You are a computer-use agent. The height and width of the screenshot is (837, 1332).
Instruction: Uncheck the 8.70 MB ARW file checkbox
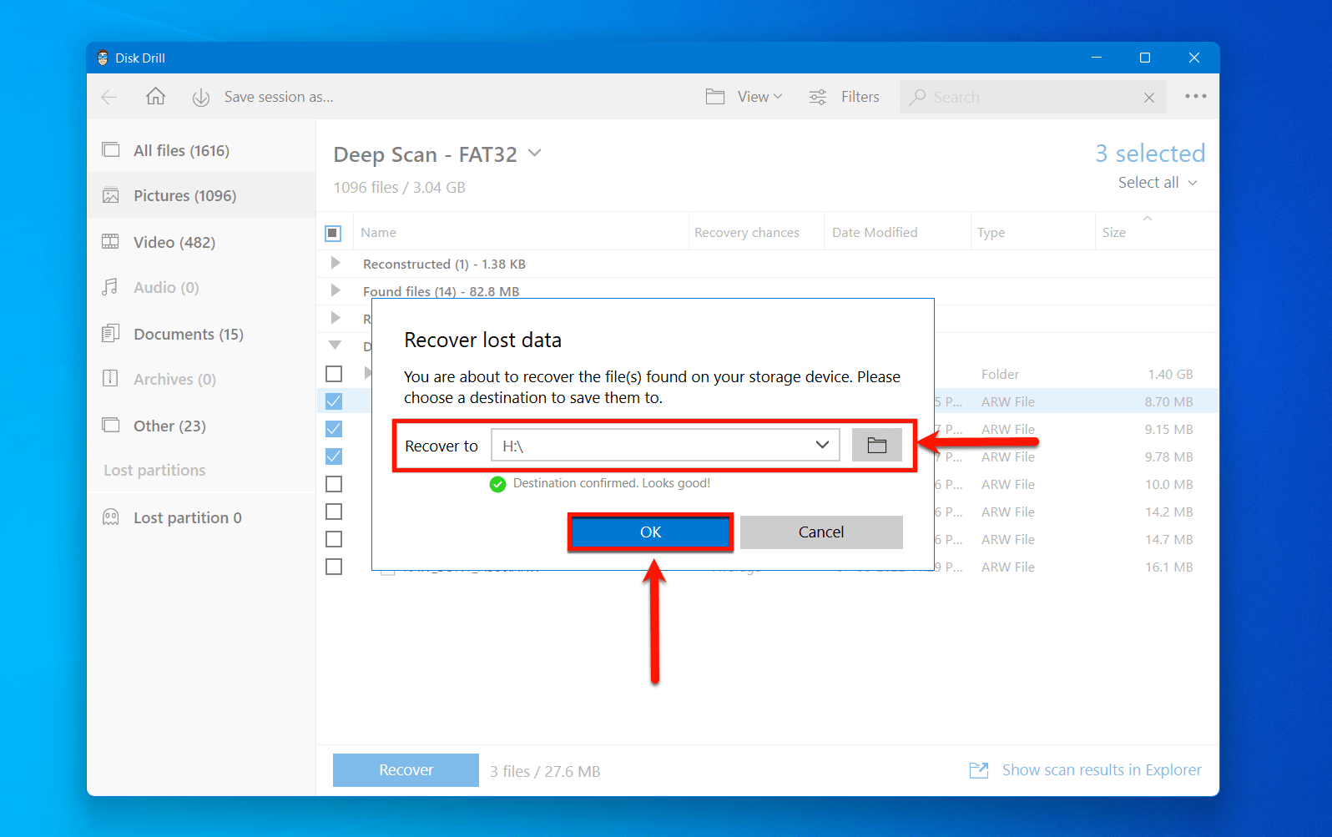(x=334, y=401)
